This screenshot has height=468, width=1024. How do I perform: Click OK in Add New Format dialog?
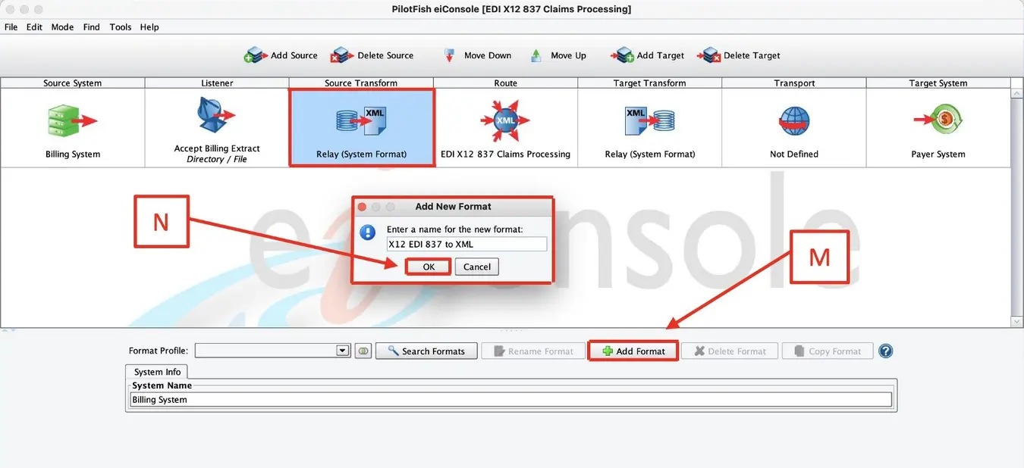pos(429,267)
